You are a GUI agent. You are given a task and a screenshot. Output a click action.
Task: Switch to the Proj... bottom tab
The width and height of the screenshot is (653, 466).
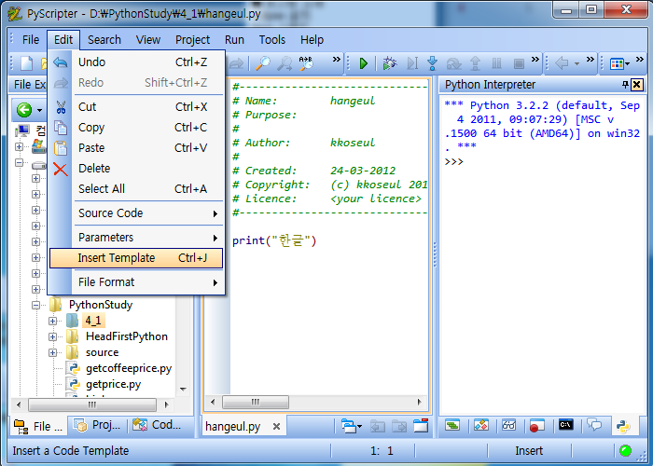97,425
